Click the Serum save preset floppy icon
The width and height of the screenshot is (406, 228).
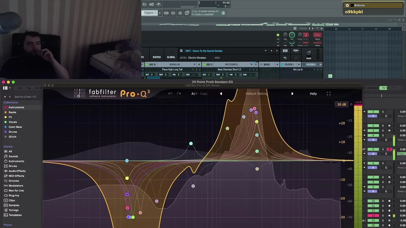pyautogui.click(x=181, y=51)
